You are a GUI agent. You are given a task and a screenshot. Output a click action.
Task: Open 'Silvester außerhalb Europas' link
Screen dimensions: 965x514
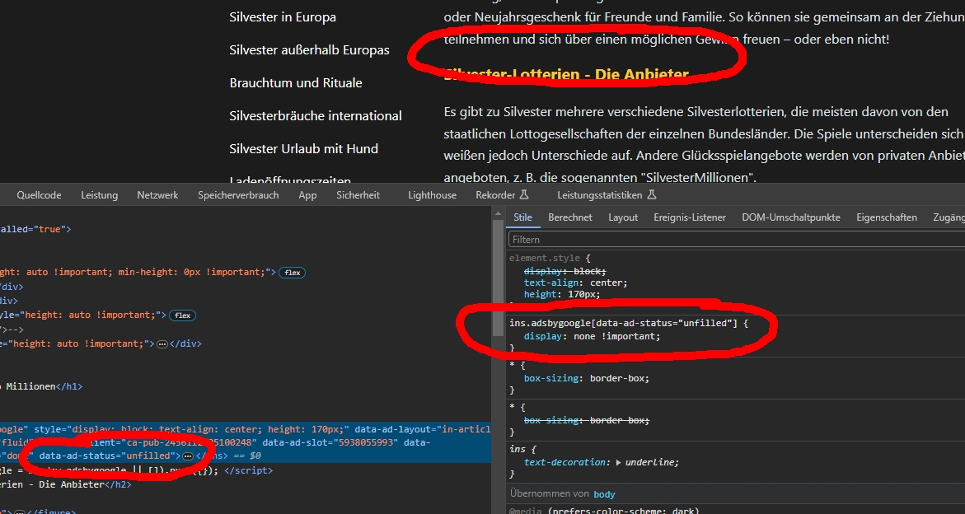pyautogui.click(x=309, y=49)
